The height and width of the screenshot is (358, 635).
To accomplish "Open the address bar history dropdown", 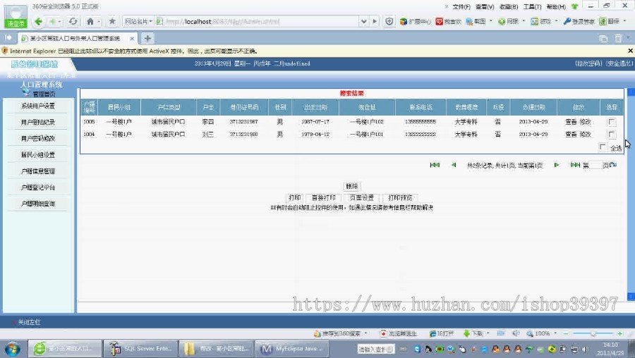I will [363, 21].
